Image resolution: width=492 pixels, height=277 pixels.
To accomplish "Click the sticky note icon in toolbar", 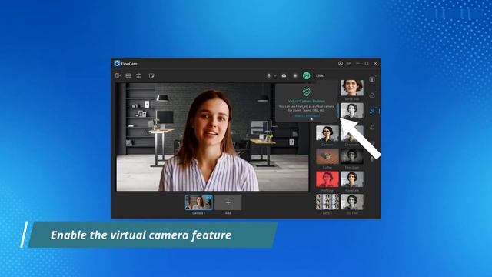I will [151, 75].
